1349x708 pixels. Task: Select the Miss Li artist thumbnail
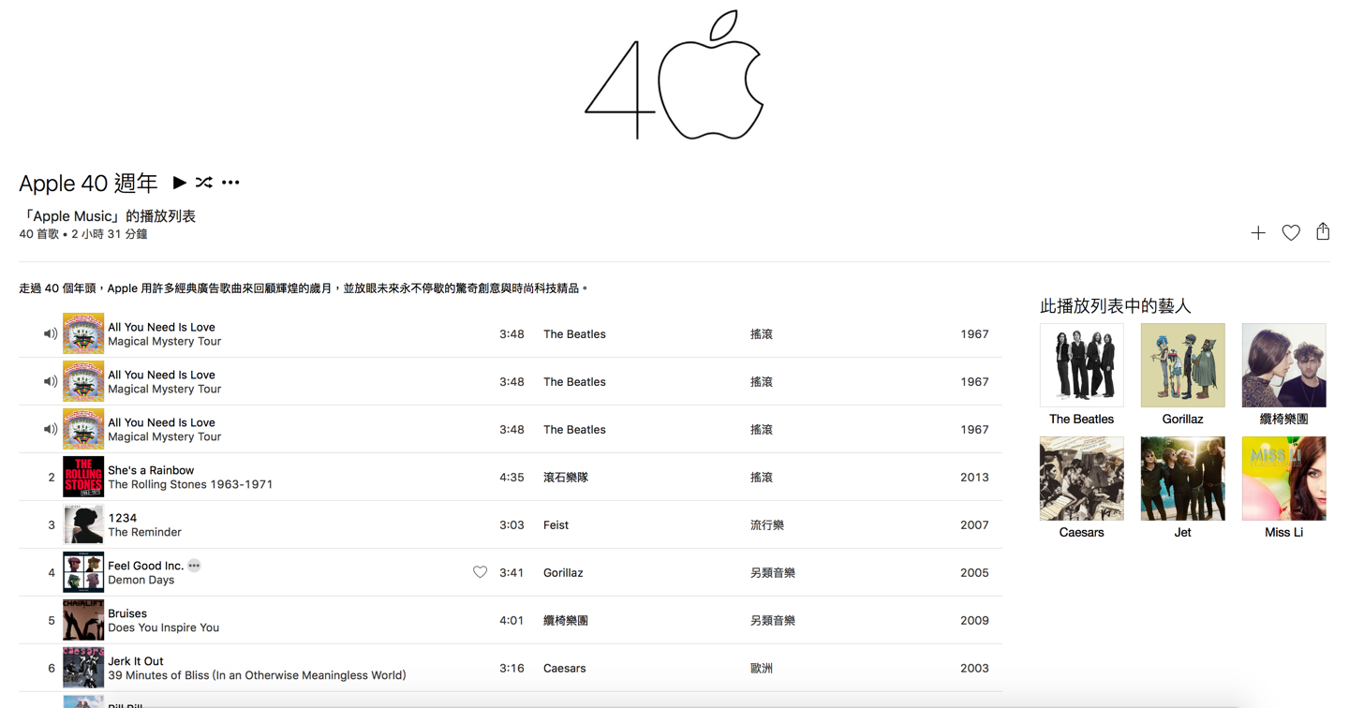pos(1283,479)
